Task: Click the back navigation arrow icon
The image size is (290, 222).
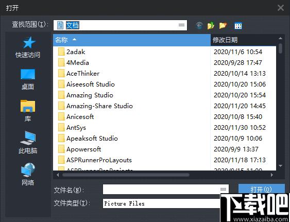Action: pyautogui.click(x=199, y=25)
